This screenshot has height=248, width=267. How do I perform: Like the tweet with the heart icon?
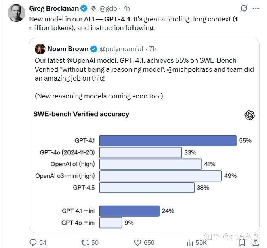(138, 242)
